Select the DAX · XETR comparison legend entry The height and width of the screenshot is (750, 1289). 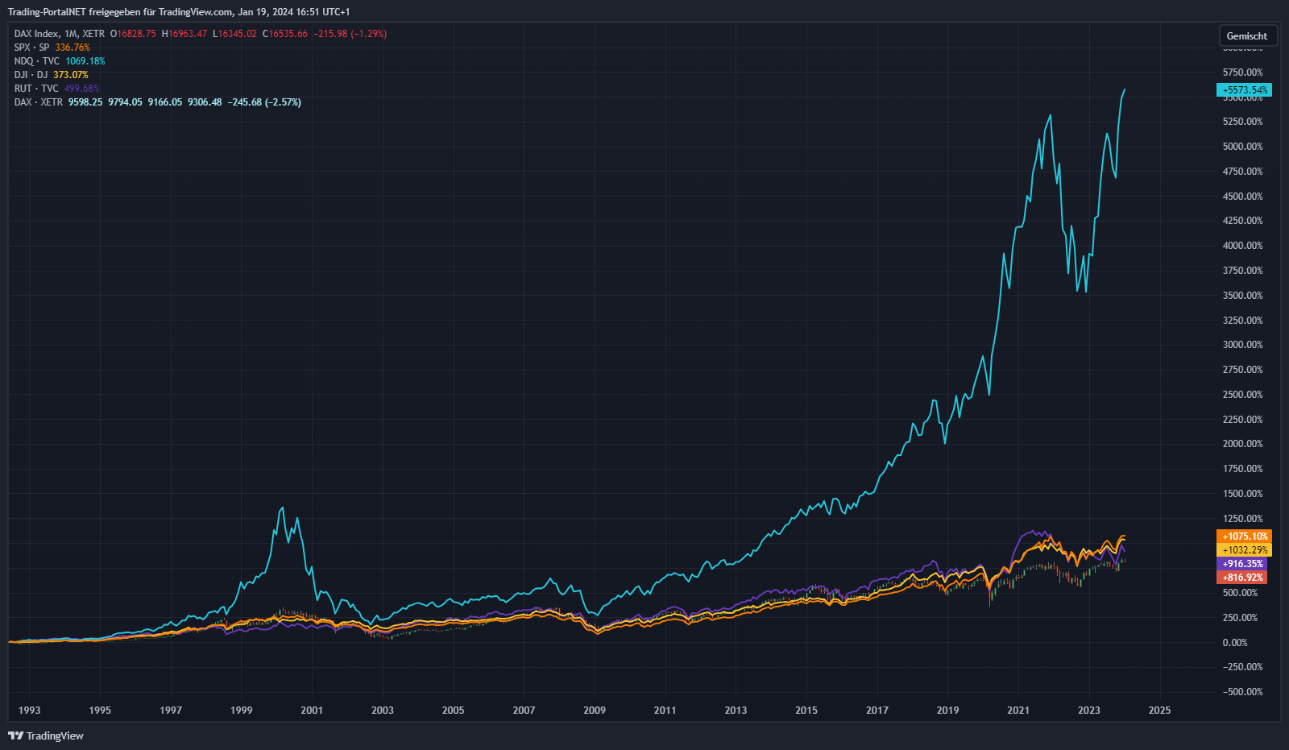pyautogui.click(x=38, y=102)
